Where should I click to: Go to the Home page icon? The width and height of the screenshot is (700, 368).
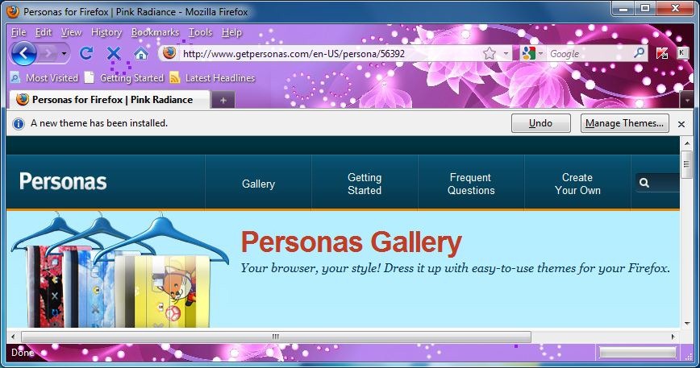141,54
